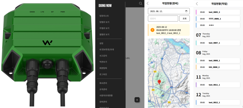Viewport: 243px width, 108px height.
Task: Click the red location pin on map
Action: pyautogui.click(x=159, y=82)
